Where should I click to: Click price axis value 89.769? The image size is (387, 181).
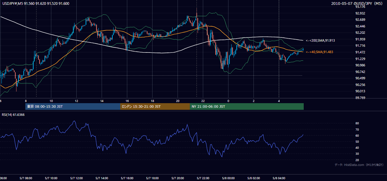tap(360, 98)
